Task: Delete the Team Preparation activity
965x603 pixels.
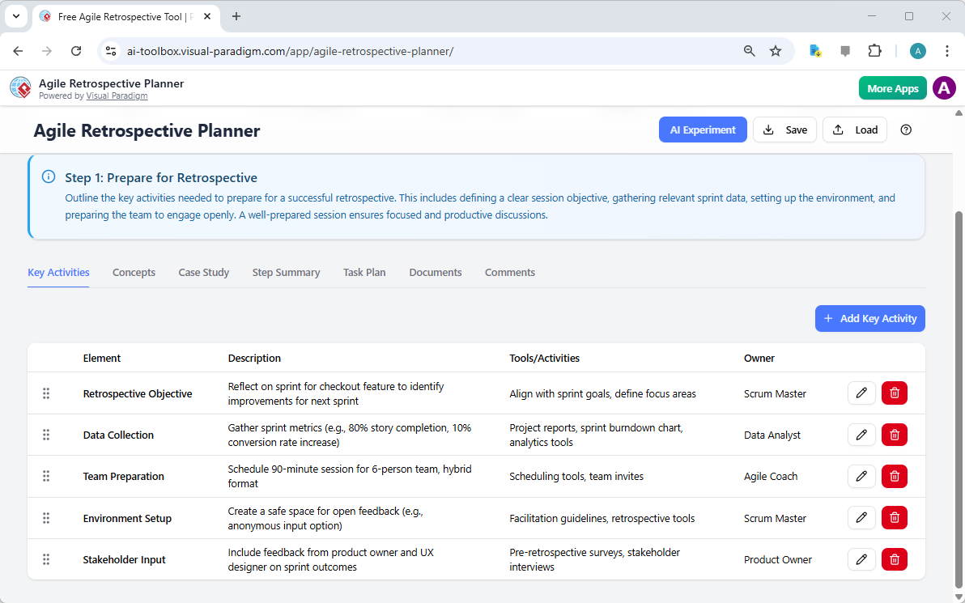Action: pyautogui.click(x=894, y=476)
